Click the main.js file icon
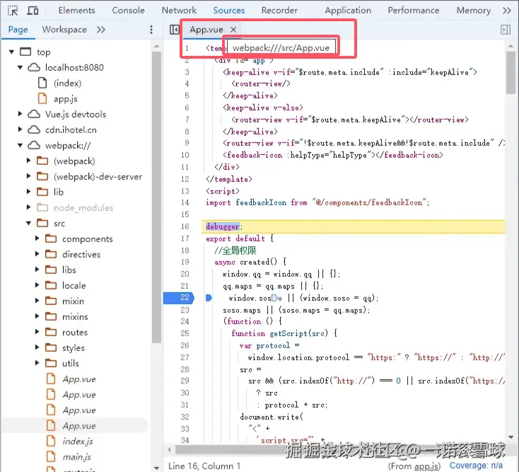Viewport: 519px width, 472px height. point(51,456)
